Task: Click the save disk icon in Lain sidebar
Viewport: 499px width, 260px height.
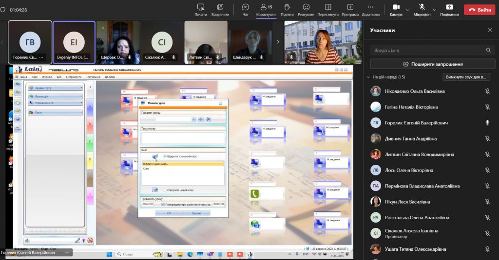Action: (x=18, y=119)
